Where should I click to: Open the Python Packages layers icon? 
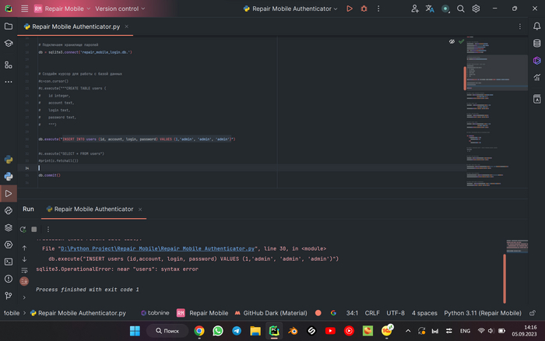tap(9, 227)
